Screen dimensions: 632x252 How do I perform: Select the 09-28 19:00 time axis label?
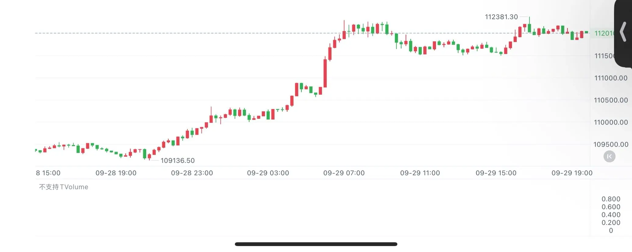(x=116, y=173)
